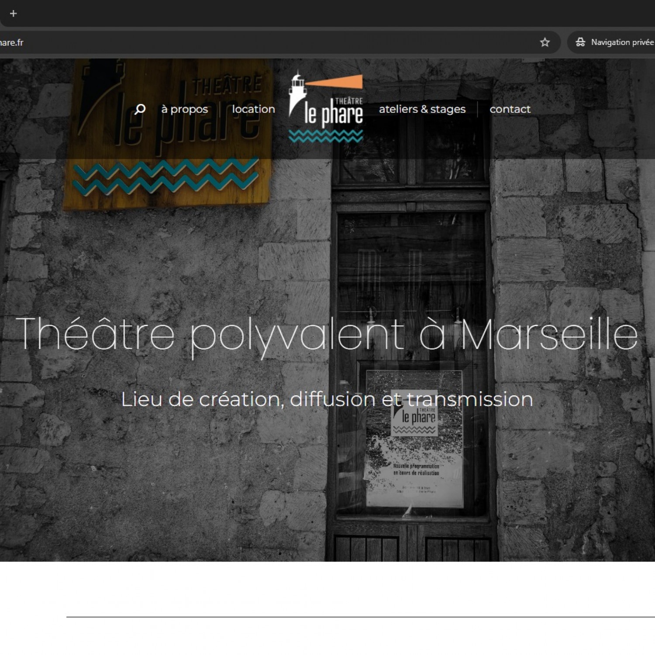
Task: Bookmark this page with the star icon
Action: (x=545, y=42)
